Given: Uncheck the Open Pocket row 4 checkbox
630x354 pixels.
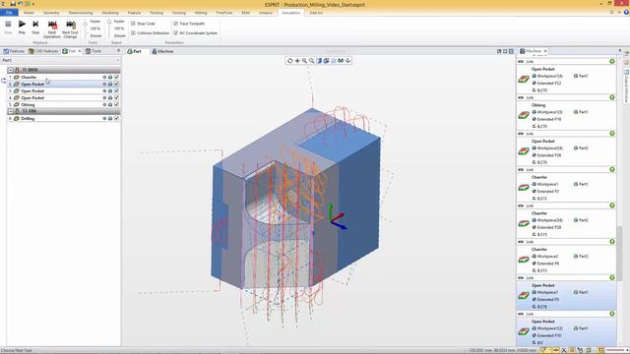Looking at the screenshot, I should coord(116,98).
